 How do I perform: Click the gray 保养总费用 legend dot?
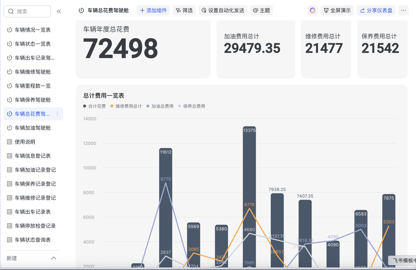tap(179, 106)
